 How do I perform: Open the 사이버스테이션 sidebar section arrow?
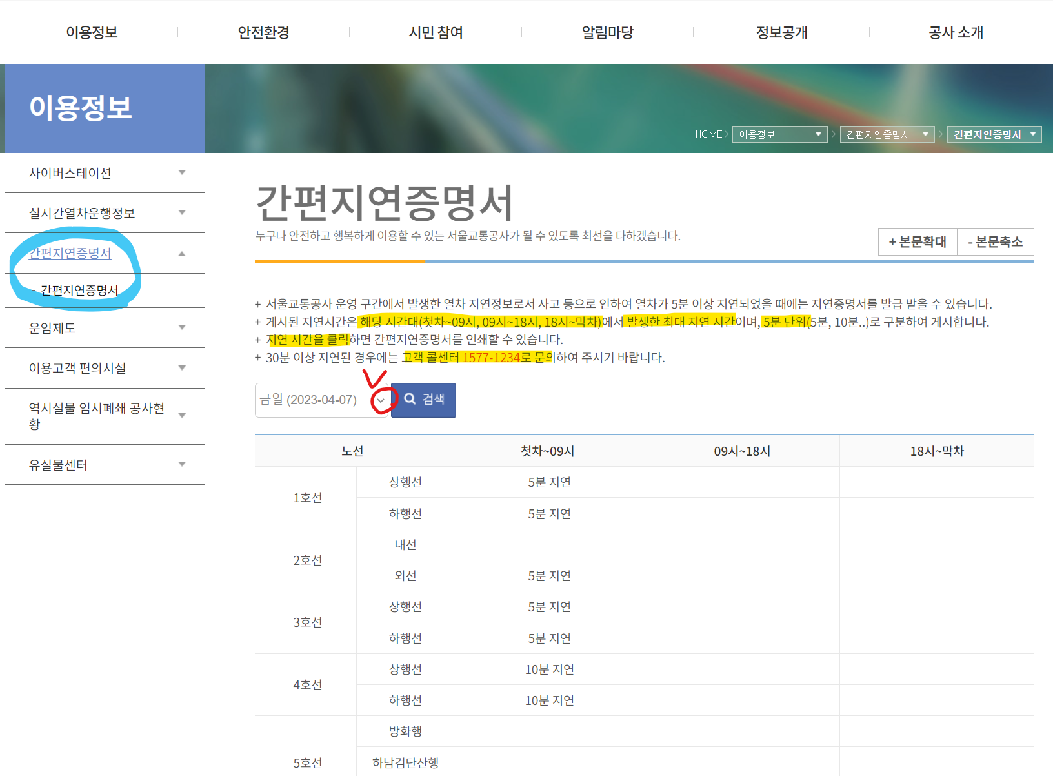pyautogui.click(x=183, y=172)
